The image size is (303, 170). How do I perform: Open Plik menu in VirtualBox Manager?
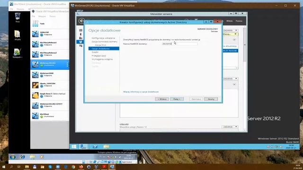coord(34,17)
